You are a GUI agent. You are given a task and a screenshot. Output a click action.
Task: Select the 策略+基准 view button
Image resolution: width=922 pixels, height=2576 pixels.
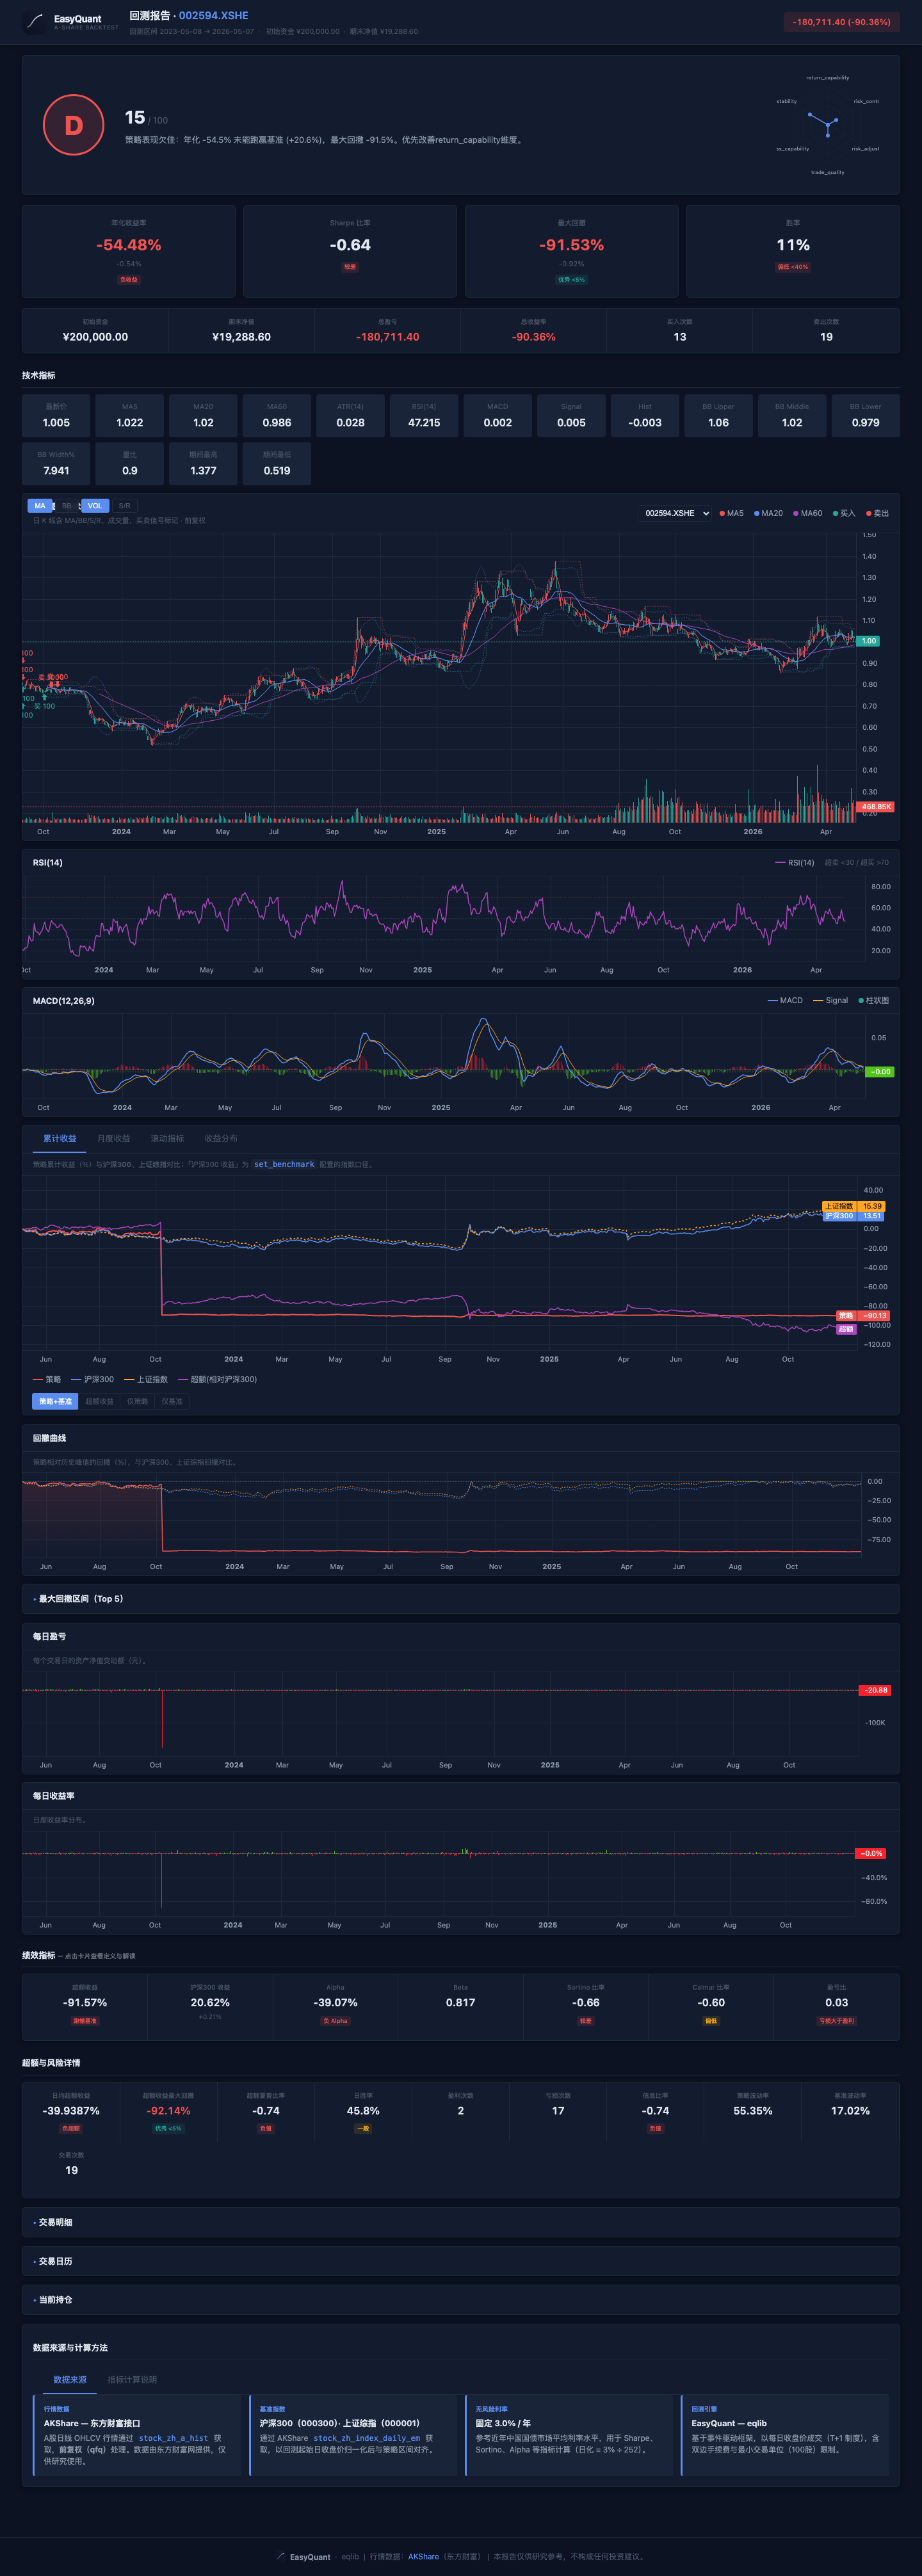55,1401
